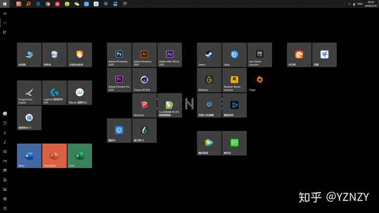Launch the Logitech gaming software tile

tap(54, 93)
